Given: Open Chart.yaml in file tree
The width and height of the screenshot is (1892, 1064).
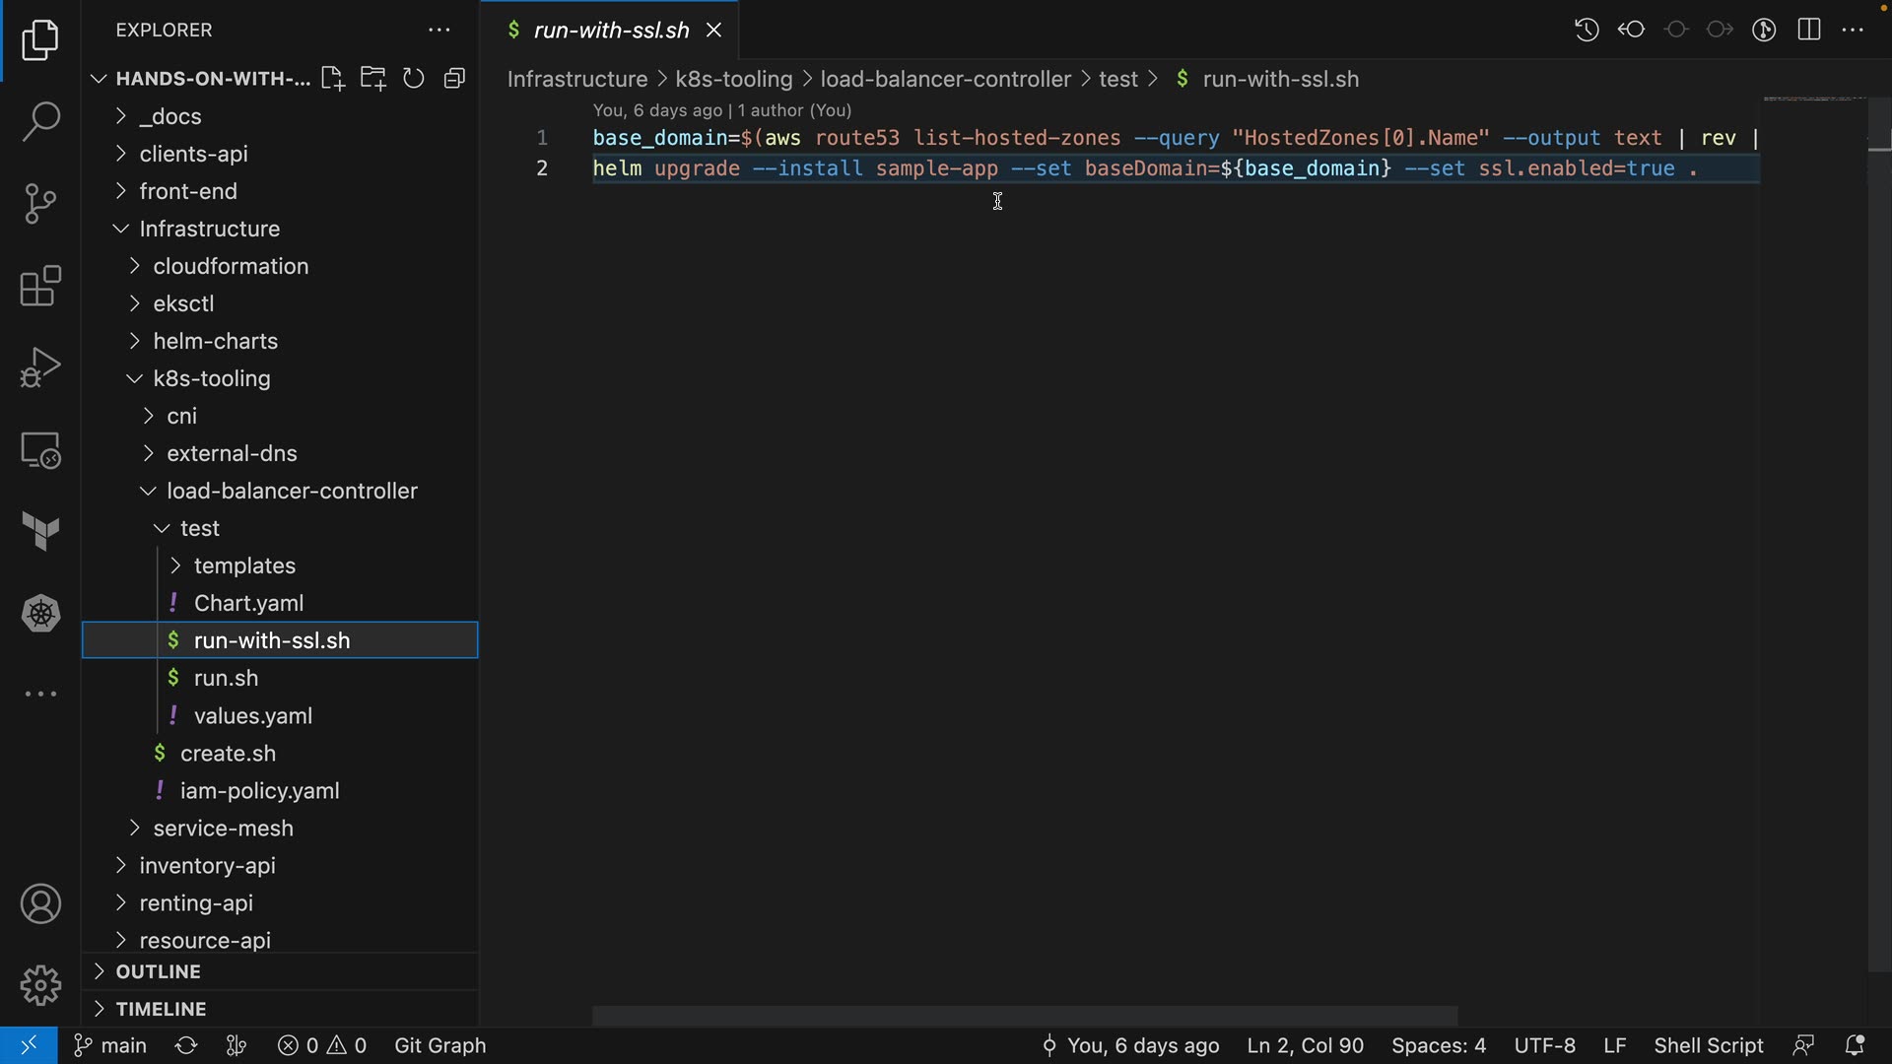Looking at the screenshot, I should (x=248, y=603).
